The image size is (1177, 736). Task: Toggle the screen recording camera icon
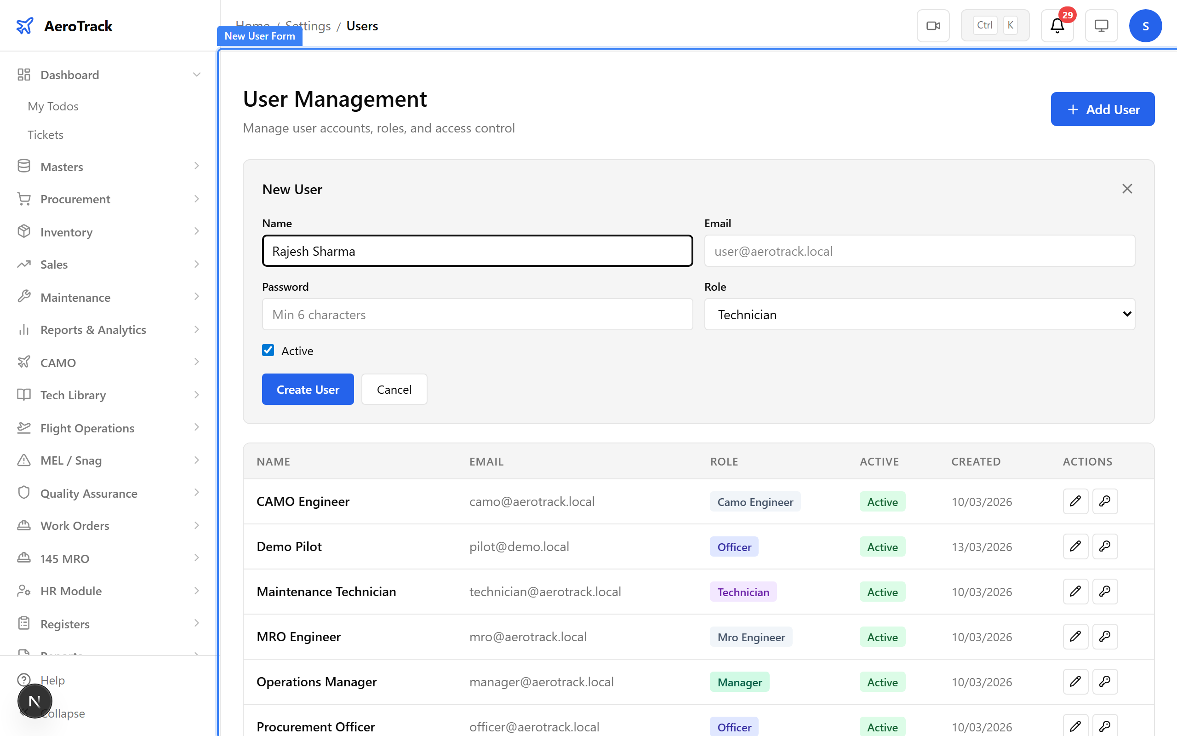tap(933, 25)
